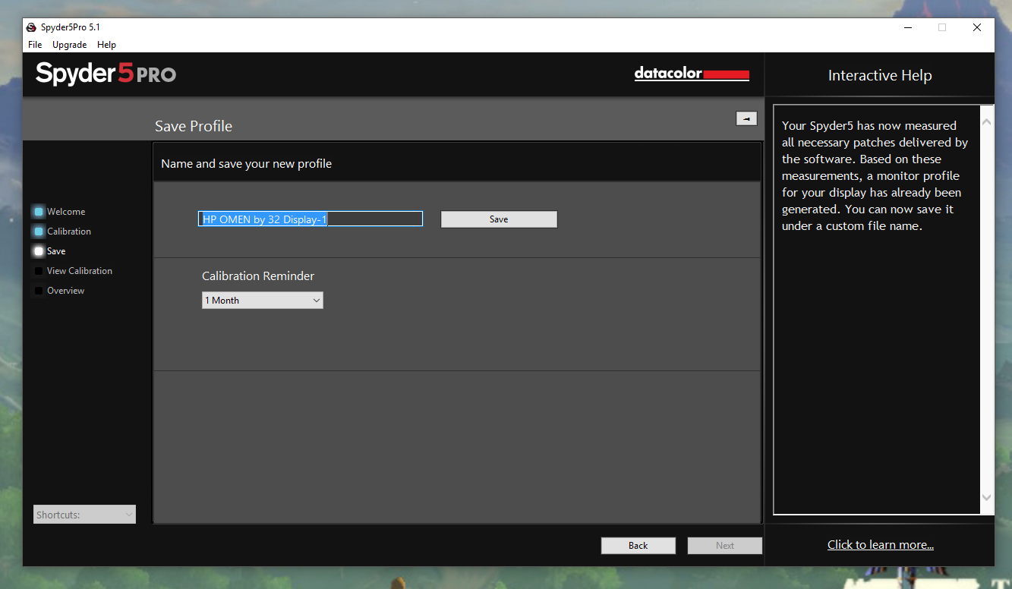Image resolution: width=1012 pixels, height=589 pixels.
Task: Click the Calibration Reminder label
Action: (x=258, y=276)
